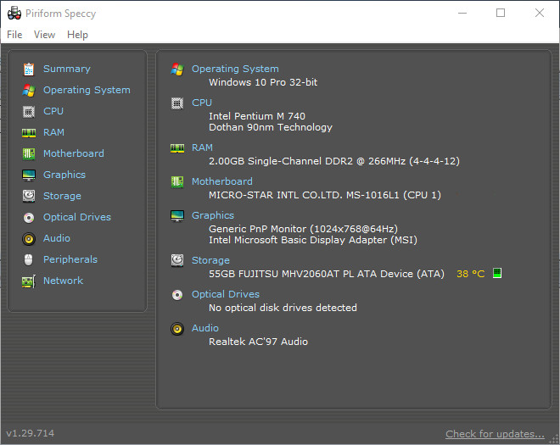
Task: Click the Motherboard icon in sidebar
Action: 29,153
